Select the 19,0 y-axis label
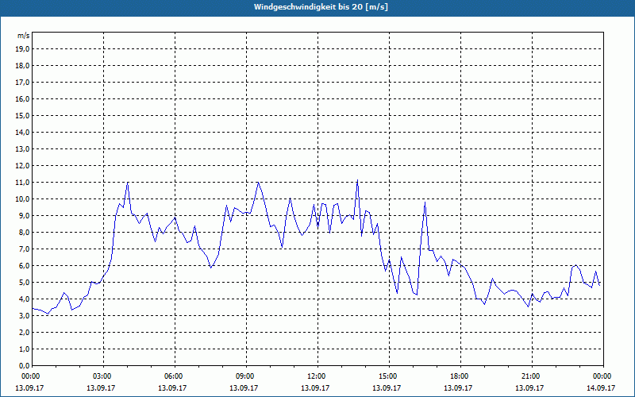Image resolution: width=635 pixels, height=397 pixels. [x=22, y=49]
